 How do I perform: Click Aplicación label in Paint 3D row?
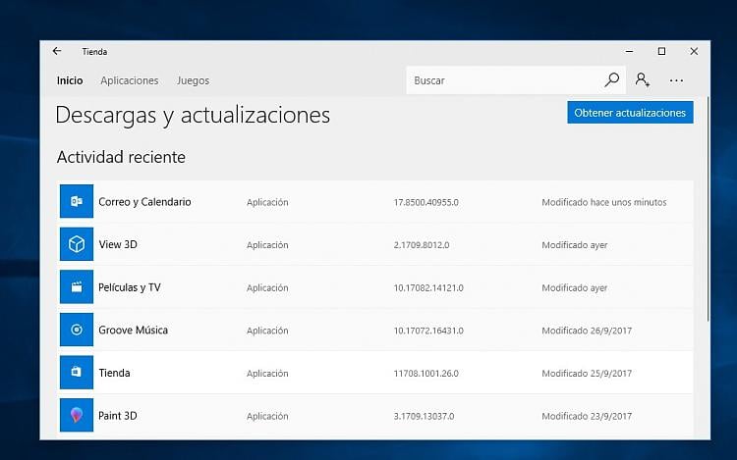(x=267, y=416)
